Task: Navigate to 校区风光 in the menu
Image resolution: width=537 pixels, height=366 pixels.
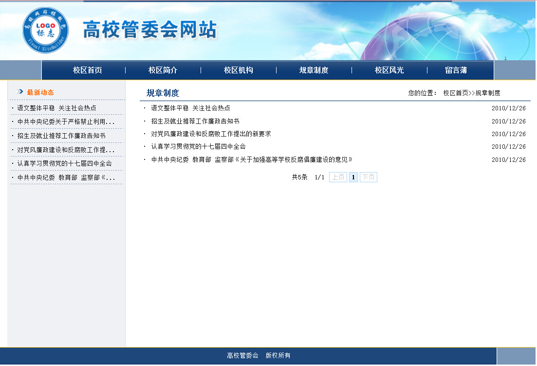Action: (x=389, y=70)
